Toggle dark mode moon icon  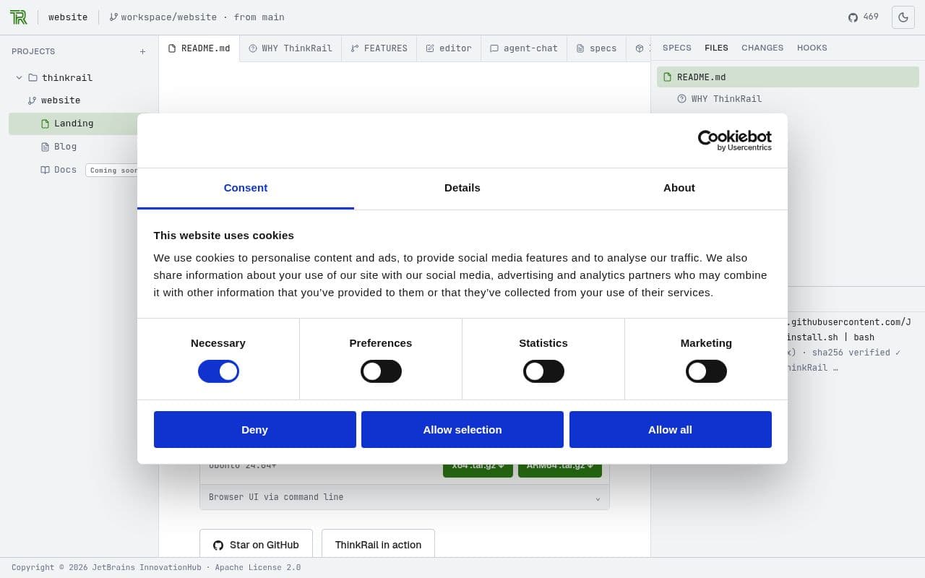(x=903, y=17)
